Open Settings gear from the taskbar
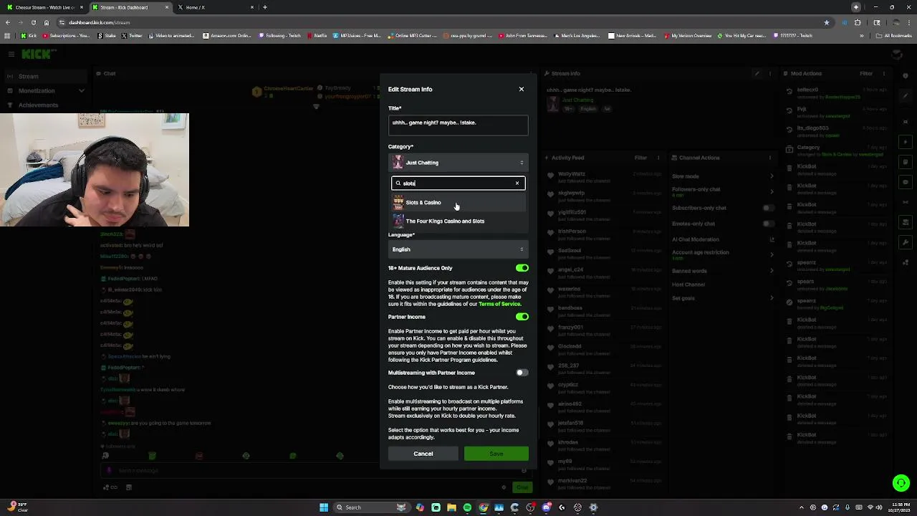917x516 pixels. coord(593,507)
